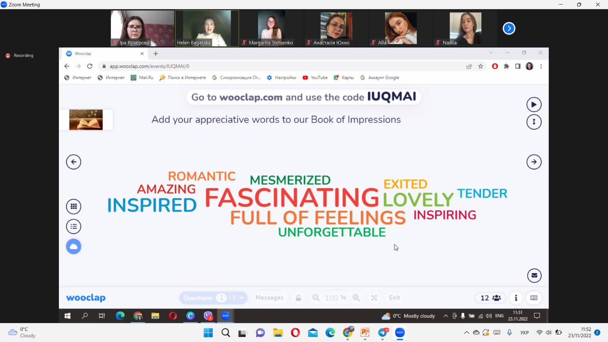The width and height of the screenshot is (608, 342).
Task: Zoom in using the magnifier plus icon
Action: (x=356, y=298)
